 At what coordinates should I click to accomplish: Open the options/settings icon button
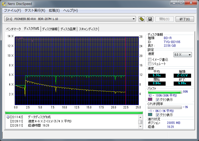[x=142, y=19]
